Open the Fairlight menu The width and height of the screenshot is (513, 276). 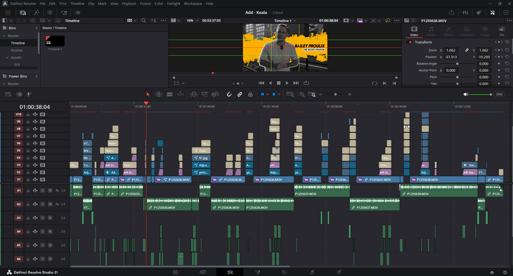[x=174, y=4]
